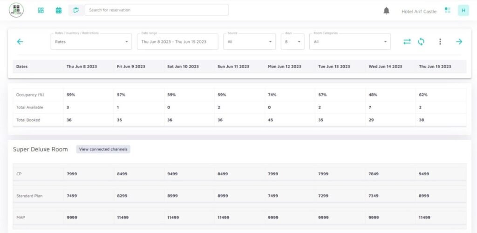Open notifications bell
477x233 pixels.
[386, 11]
